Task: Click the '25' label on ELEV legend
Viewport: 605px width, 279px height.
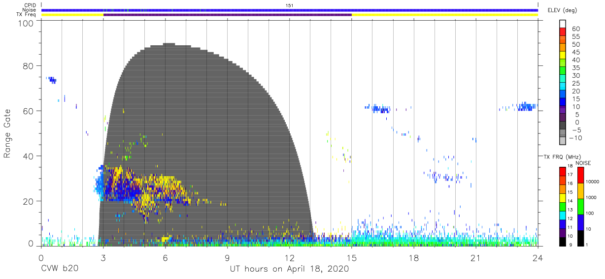Action: 575,83
